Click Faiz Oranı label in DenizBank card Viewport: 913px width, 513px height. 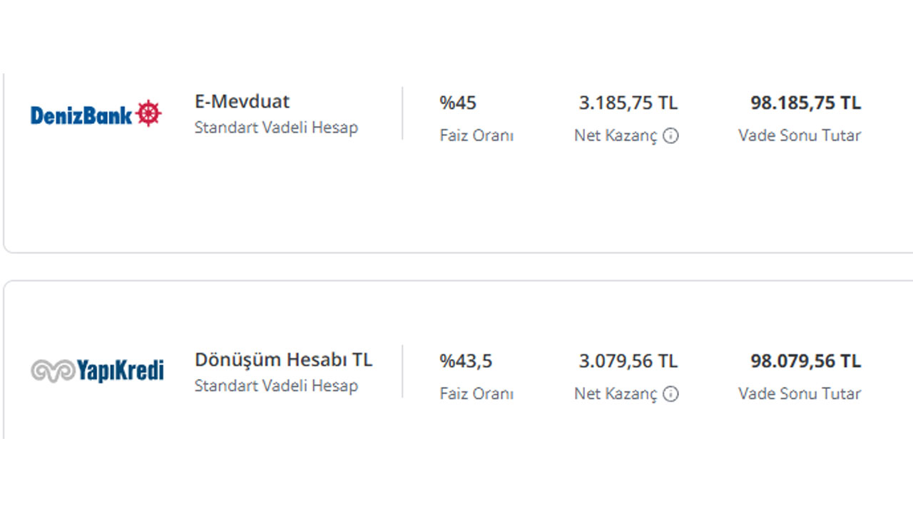(476, 135)
